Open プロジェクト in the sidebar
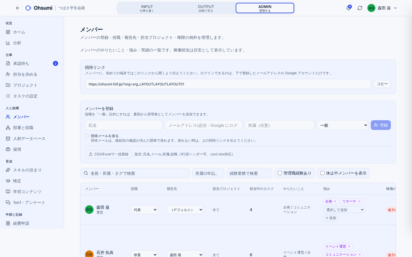Image resolution: width=412 pixels, height=257 pixels. point(32,85)
